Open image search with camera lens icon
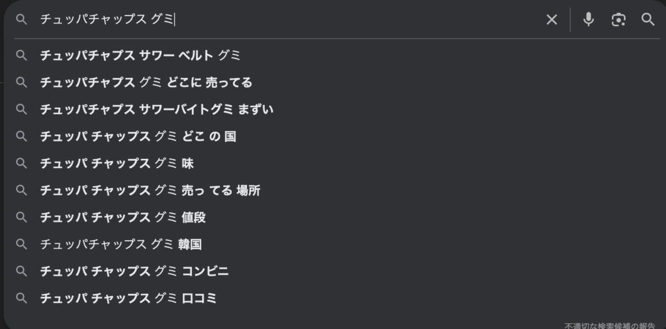 click(619, 19)
